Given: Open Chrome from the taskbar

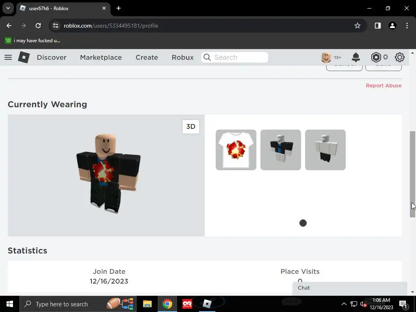Looking at the screenshot, I should [x=167, y=304].
